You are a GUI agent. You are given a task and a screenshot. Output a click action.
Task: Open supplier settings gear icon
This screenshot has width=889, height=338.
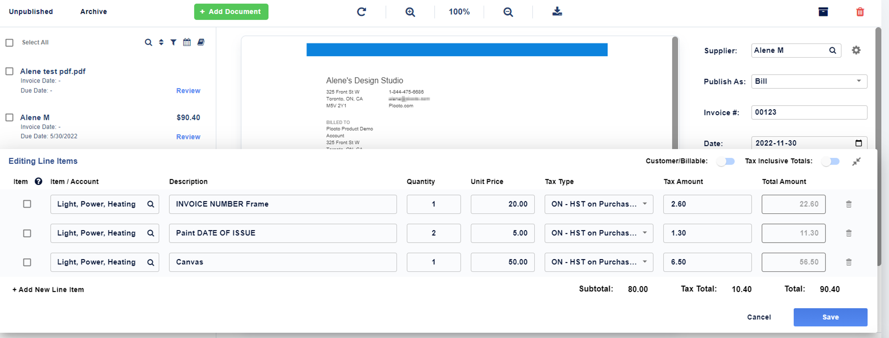pyautogui.click(x=856, y=50)
